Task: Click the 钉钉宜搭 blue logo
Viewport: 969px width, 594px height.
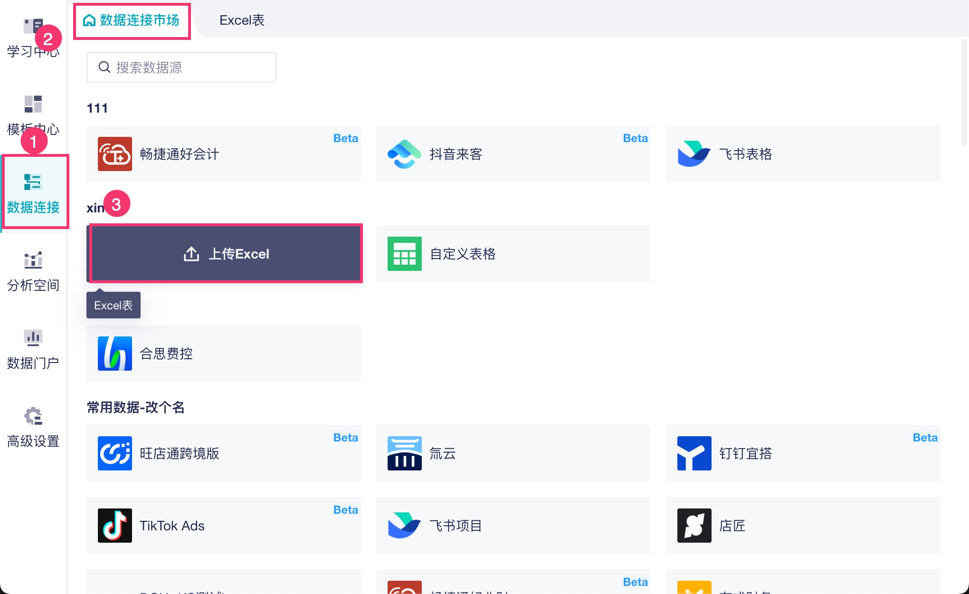Action: [694, 453]
